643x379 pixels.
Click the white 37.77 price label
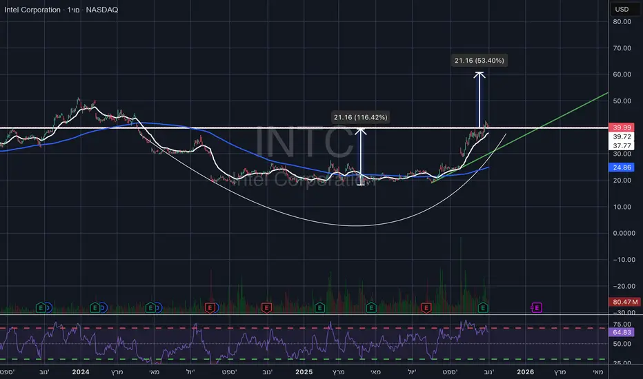click(x=622, y=145)
